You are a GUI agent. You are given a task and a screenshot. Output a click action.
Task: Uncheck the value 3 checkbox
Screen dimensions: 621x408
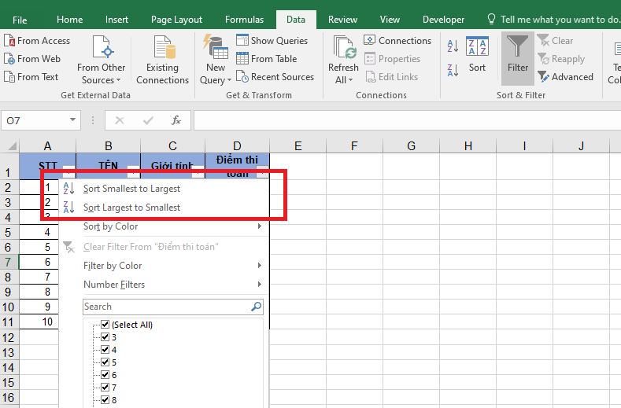(105, 337)
